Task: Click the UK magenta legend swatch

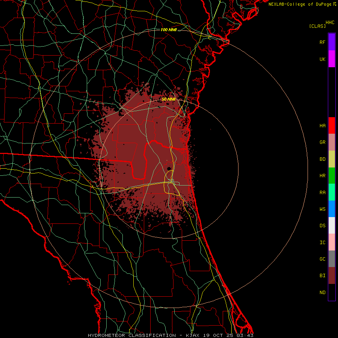Action: (x=332, y=59)
